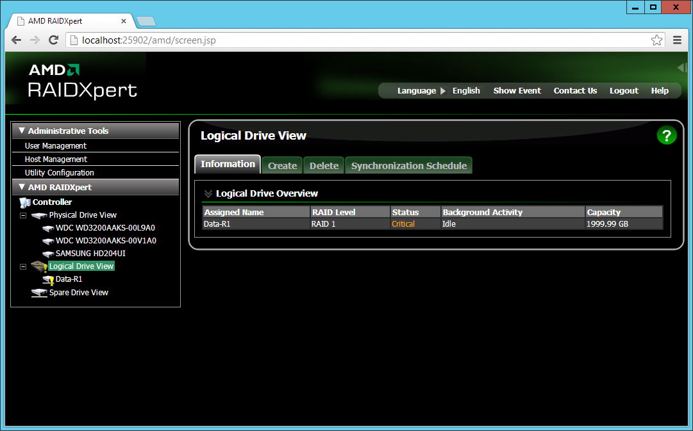Collapse the Logical Drive View tree node
693x431 pixels.
[x=23, y=266]
